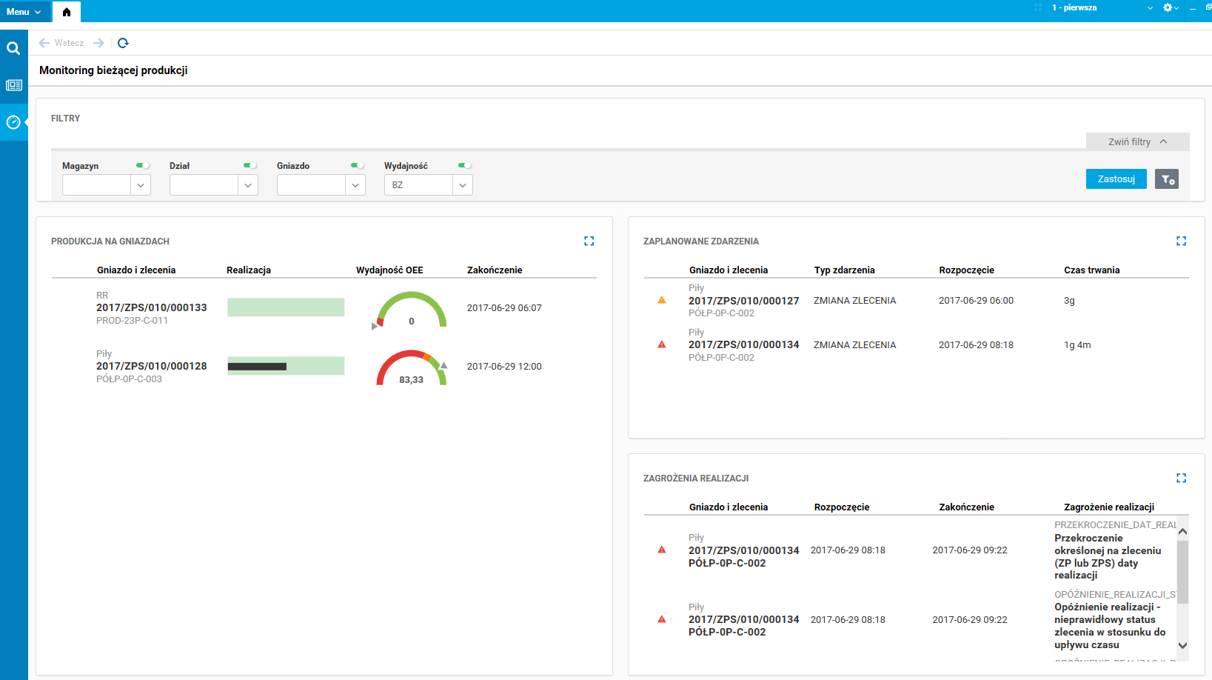
Task: Maximize the Produkcja na gniazdach panel
Action: pos(589,241)
